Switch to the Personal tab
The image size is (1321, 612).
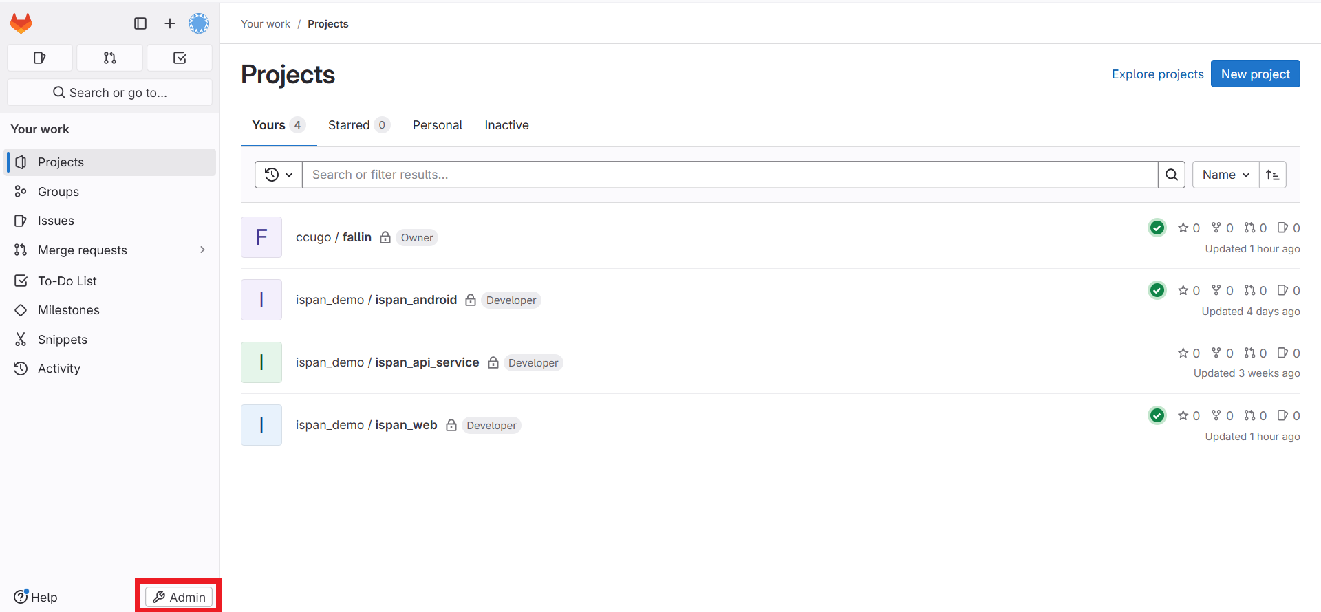click(x=438, y=125)
